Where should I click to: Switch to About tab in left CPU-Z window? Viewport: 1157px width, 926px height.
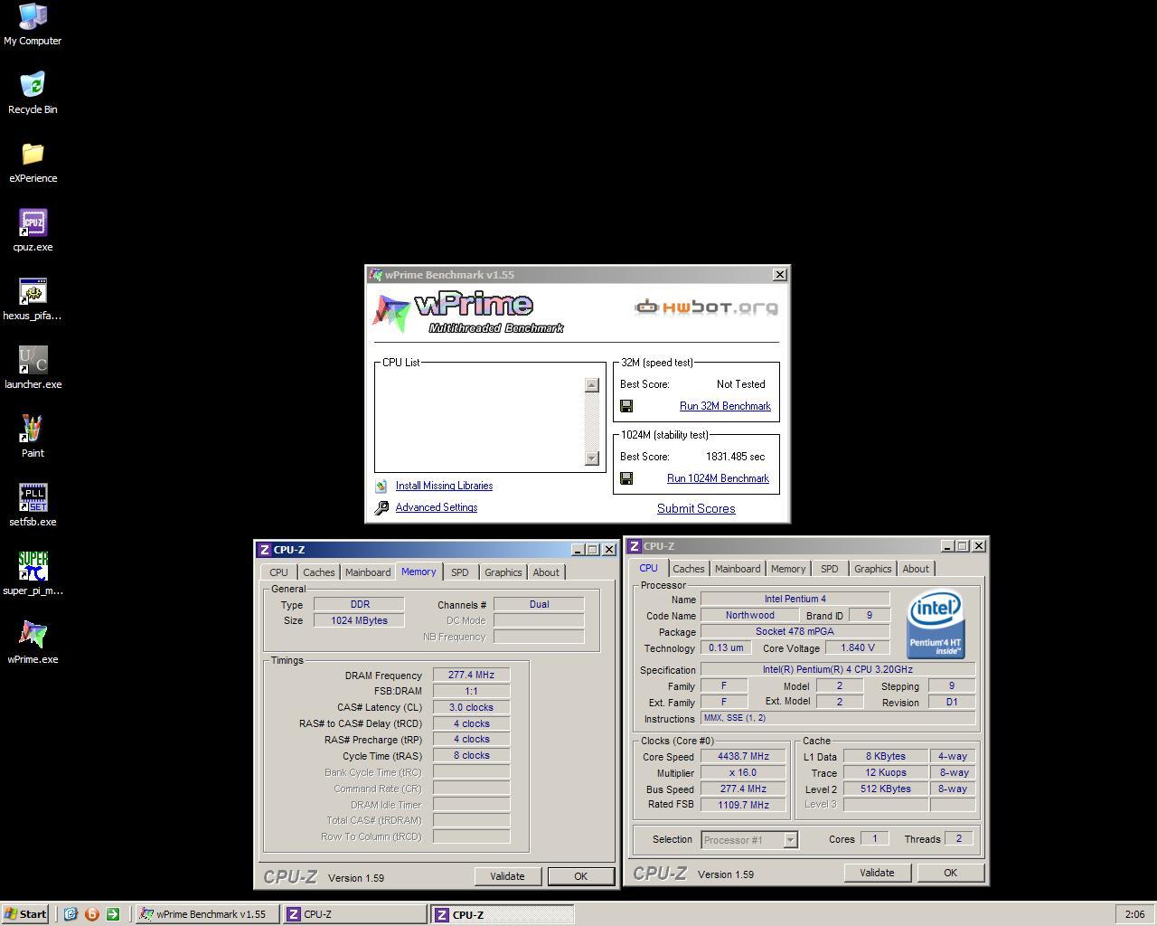point(546,572)
